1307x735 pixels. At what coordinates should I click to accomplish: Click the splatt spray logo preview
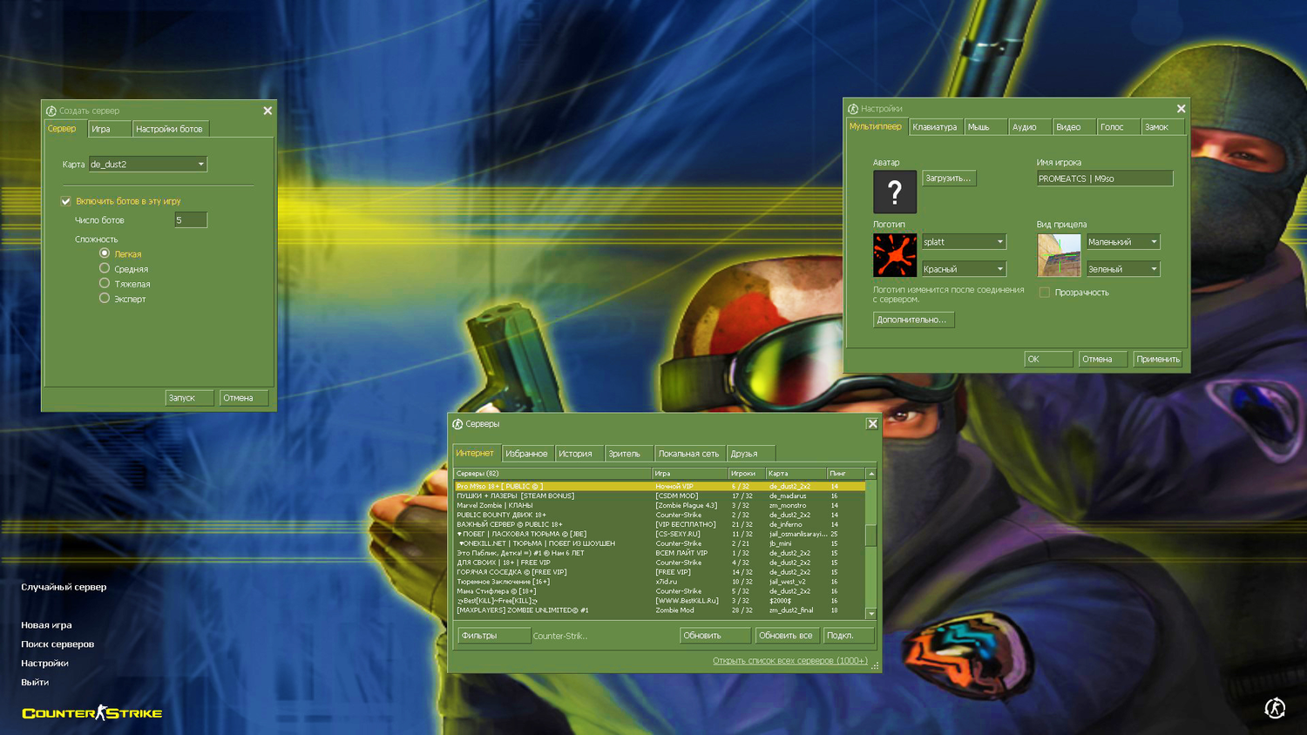pos(895,255)
